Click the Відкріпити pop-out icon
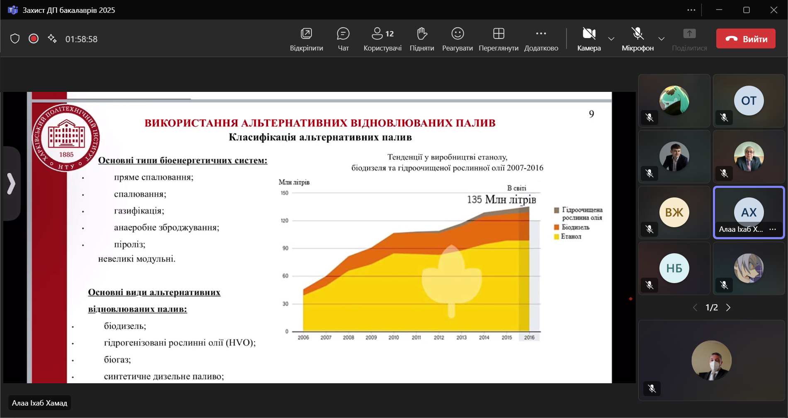This screenshot has width=788, height=418. [x=306, y=39]
